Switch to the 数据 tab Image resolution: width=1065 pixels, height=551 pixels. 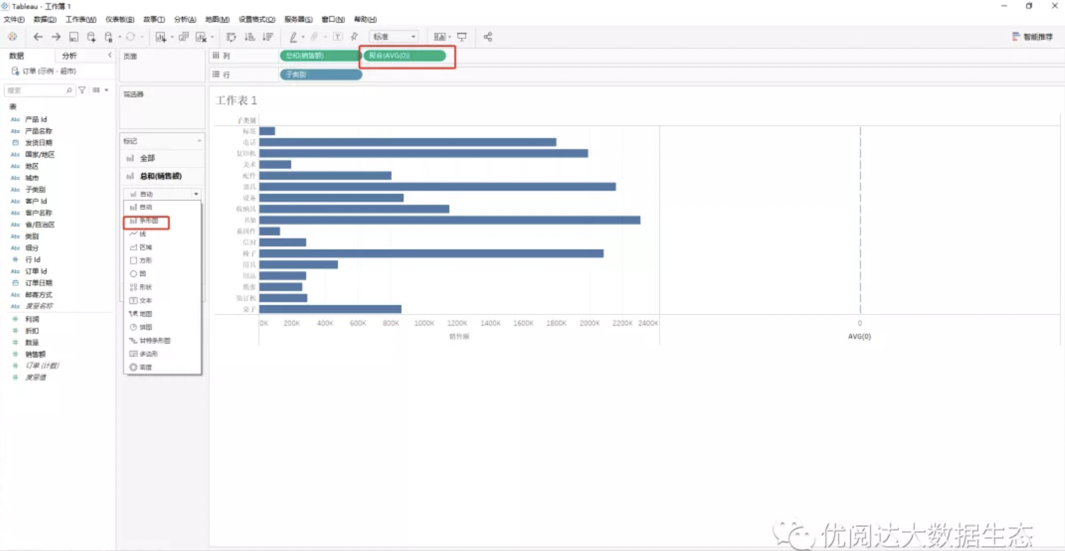pyautogui.click(x=17, y=55)
